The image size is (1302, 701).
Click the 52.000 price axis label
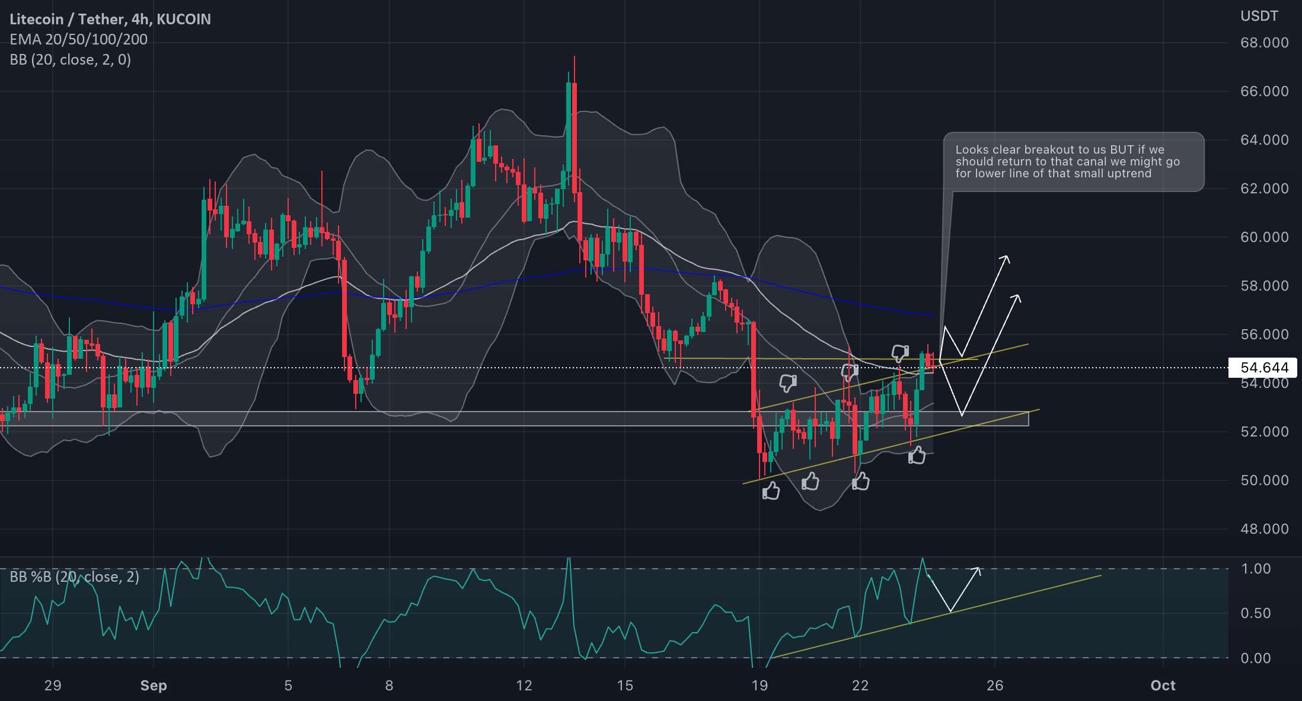pyautogui.click(x=1264, y=432)
